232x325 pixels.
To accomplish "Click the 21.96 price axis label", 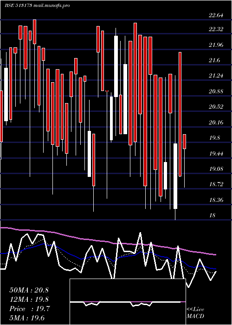I will (216, 45).
